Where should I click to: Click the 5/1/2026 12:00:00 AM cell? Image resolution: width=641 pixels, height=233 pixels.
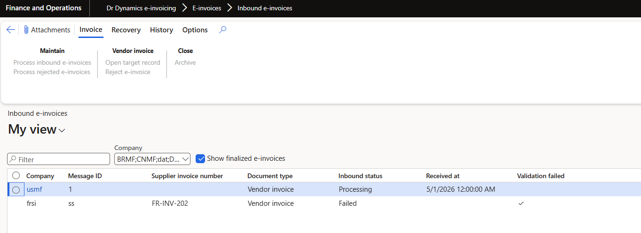coord(460,189)
